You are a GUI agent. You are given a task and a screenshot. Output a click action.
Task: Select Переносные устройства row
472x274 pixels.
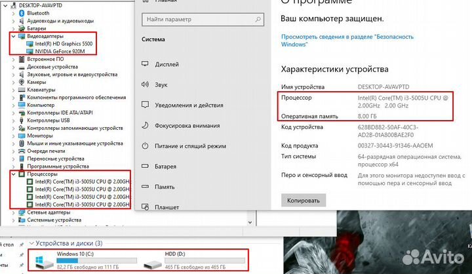(56, 159)
